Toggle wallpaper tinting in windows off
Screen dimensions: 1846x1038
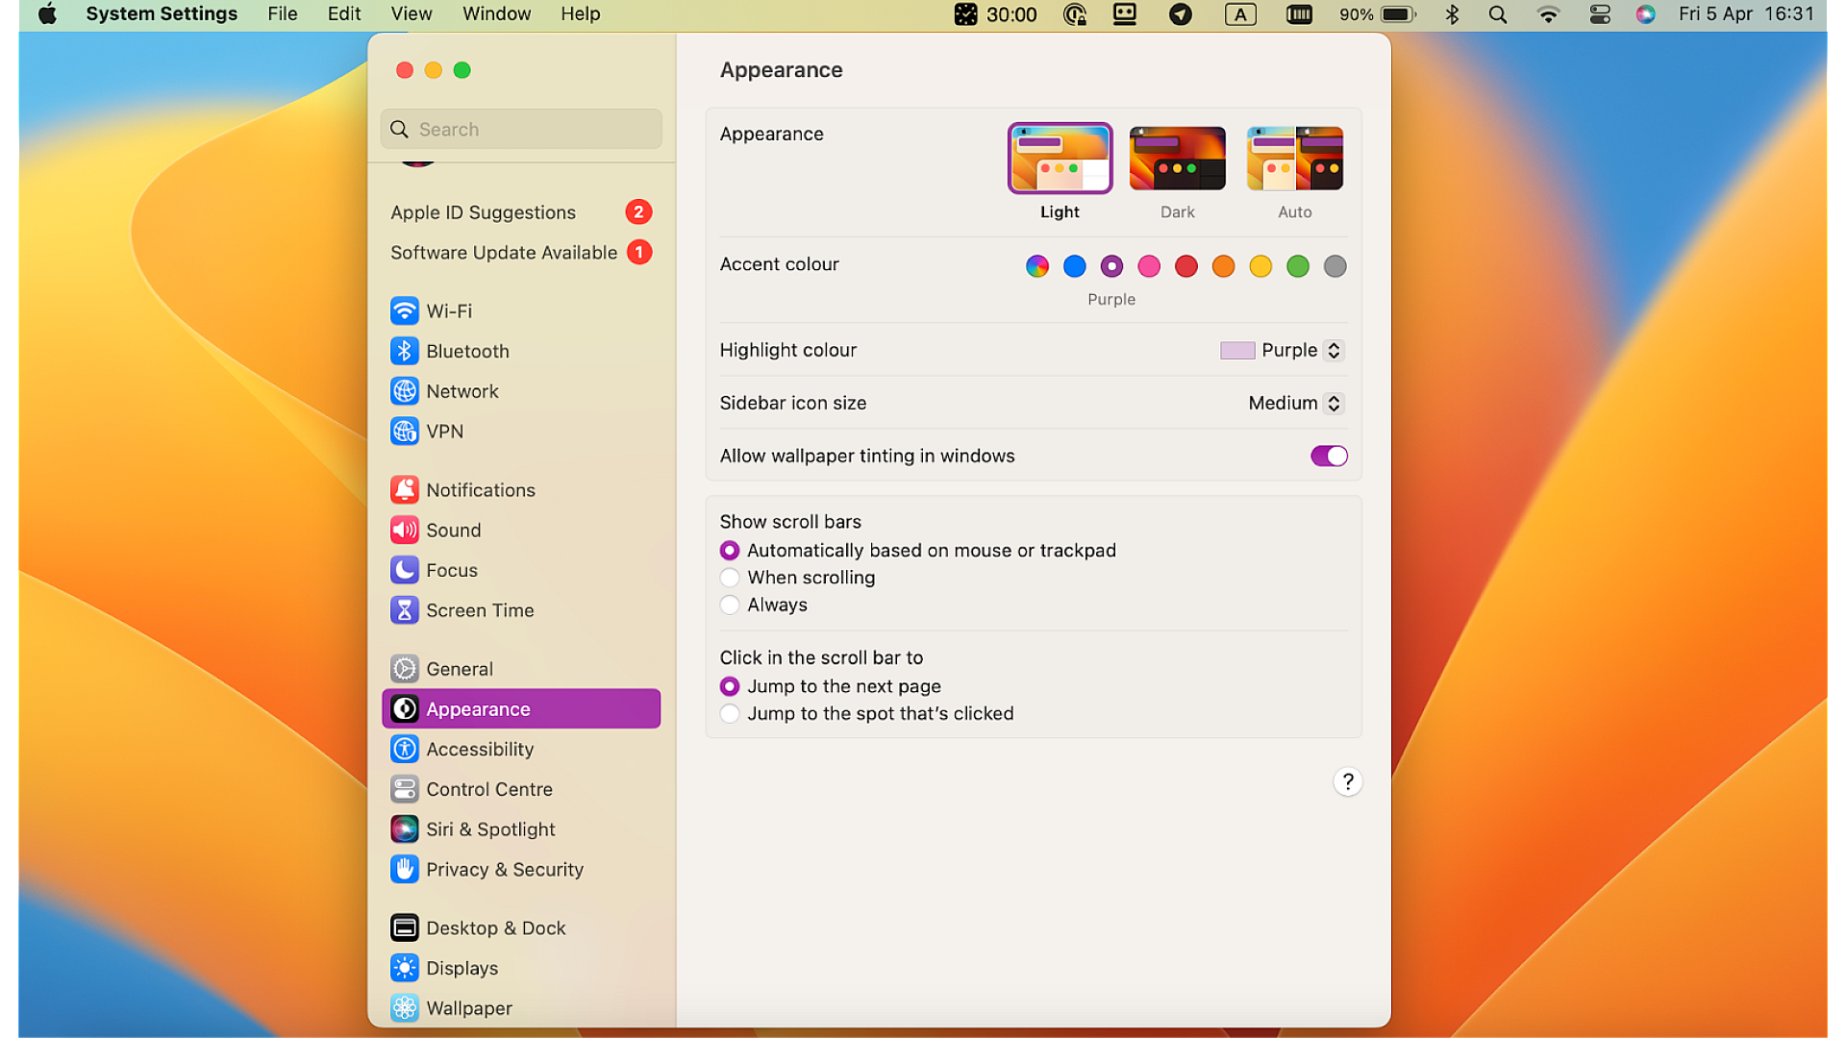[x=1329, y=456]
